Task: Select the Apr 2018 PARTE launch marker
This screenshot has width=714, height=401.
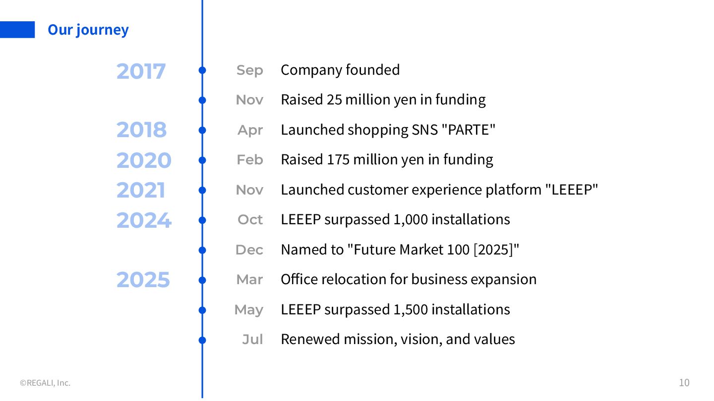Action: [202, 130]
